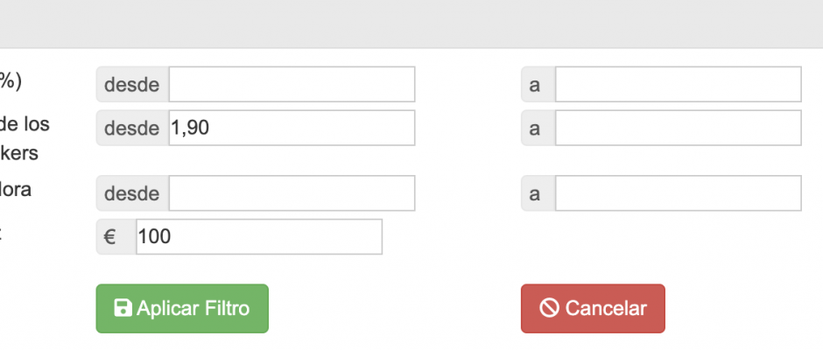Viewport: 823px width, 350px height.
Task: Click the "lora" field label text
Action: point(16,189)
